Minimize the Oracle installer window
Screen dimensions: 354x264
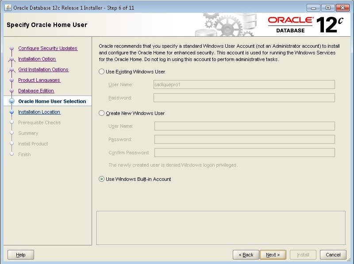313,8
